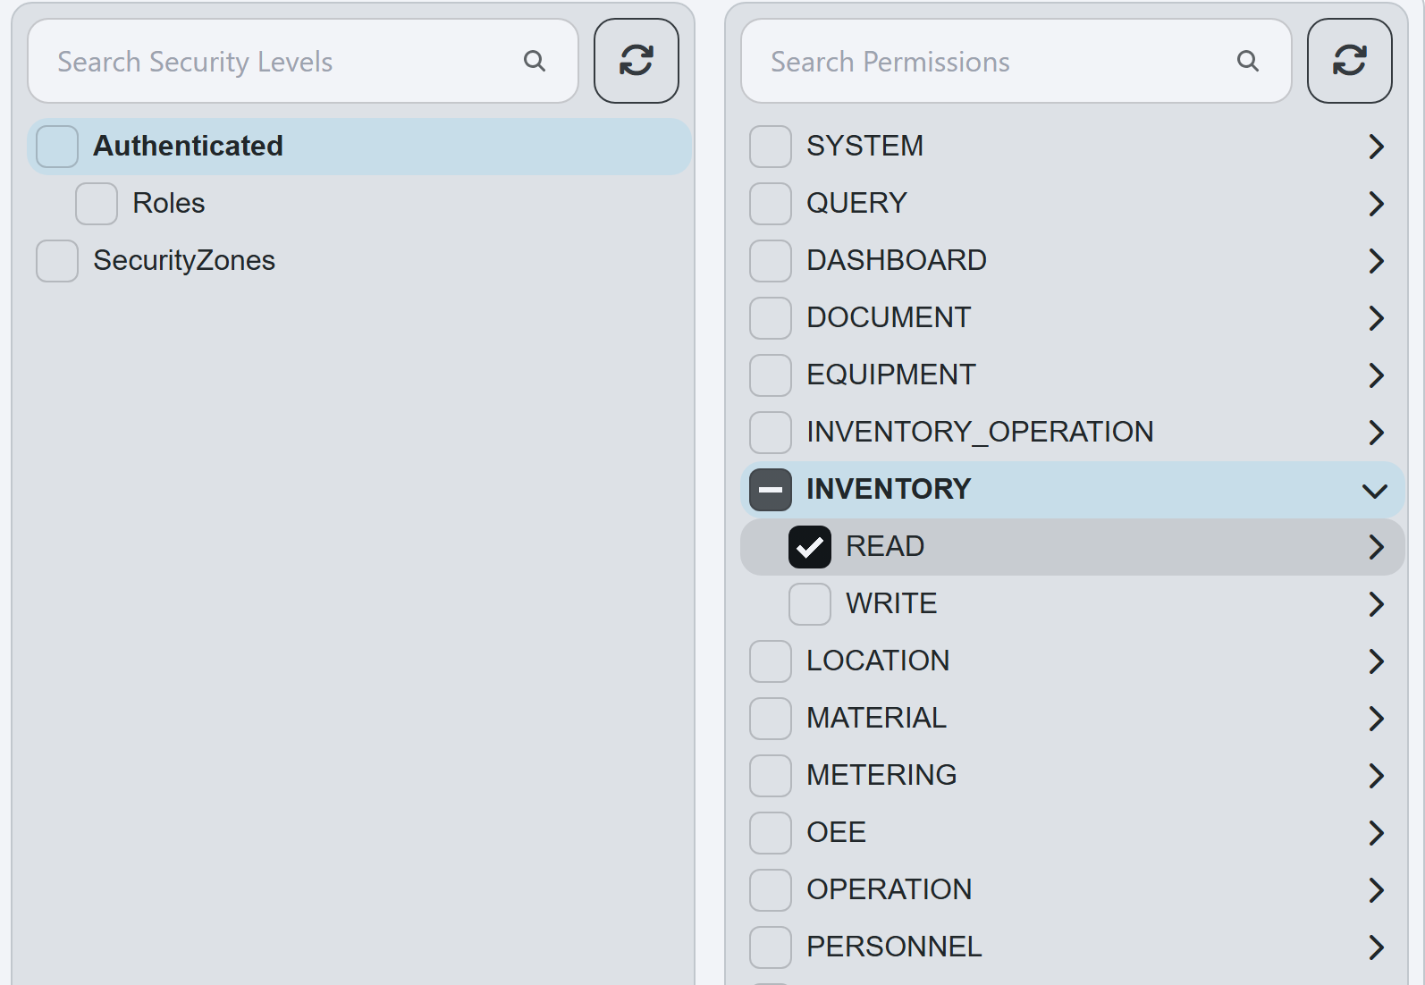Expand the QUERY permission chevron
The image size is (1425, 985).
[x=1376, y=204]
